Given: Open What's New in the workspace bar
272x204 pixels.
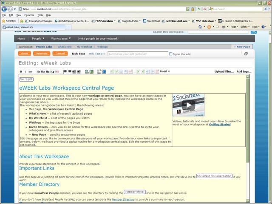Looking at the screenshot, I should 65,47.
